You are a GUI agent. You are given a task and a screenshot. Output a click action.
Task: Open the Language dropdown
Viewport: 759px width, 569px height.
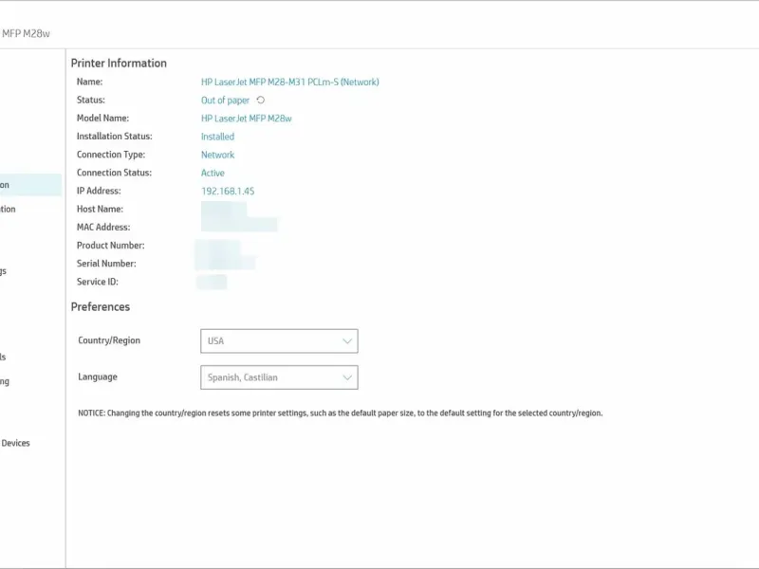(279, 377)
